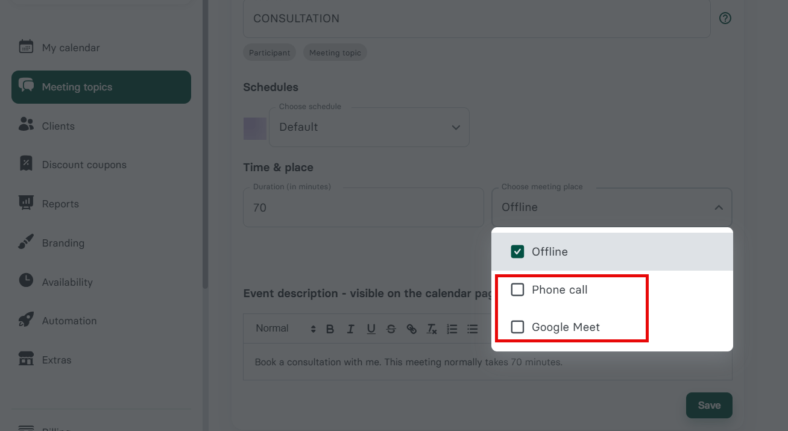The height and width of the screenshot is (431, 788).
Task: Click the schedule color swatch
Action: pyautogui.click(x=254, y=128)
